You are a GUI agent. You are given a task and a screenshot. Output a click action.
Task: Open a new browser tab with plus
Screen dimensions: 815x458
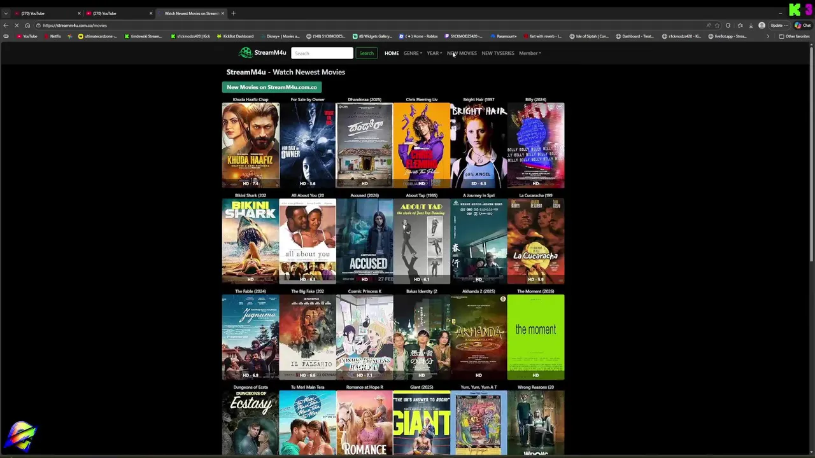[233, 13]
